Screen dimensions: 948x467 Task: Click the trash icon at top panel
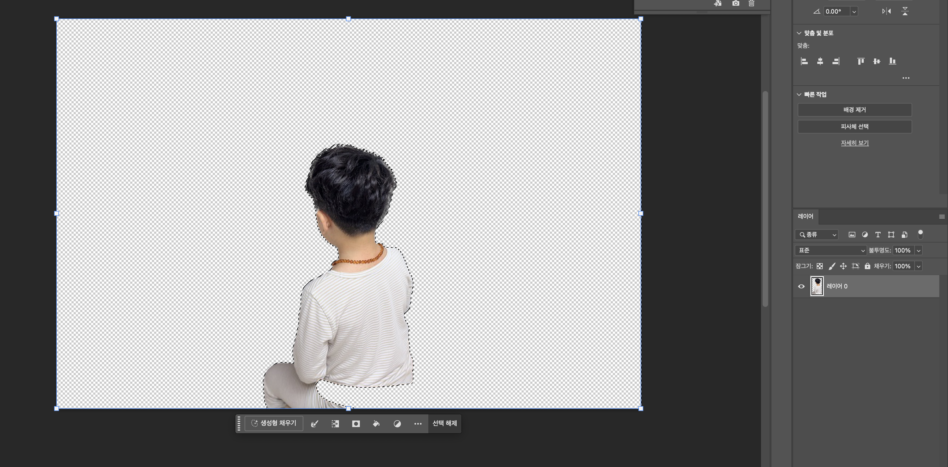751,4
